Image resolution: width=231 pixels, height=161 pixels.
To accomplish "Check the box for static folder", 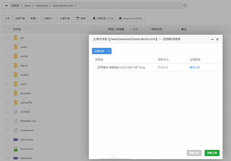I will 7,84.
